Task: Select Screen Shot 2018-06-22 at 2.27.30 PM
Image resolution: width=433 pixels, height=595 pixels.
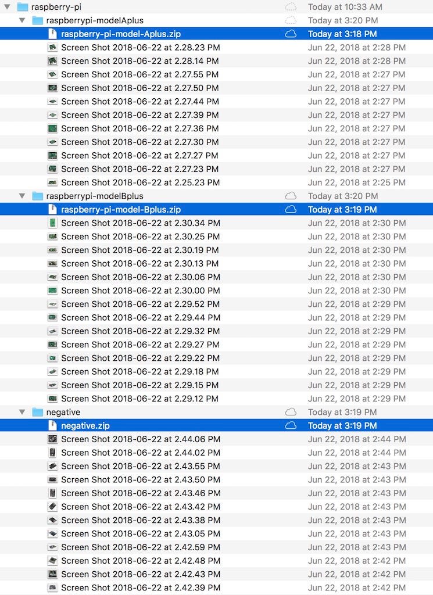Action: (140, 142)
